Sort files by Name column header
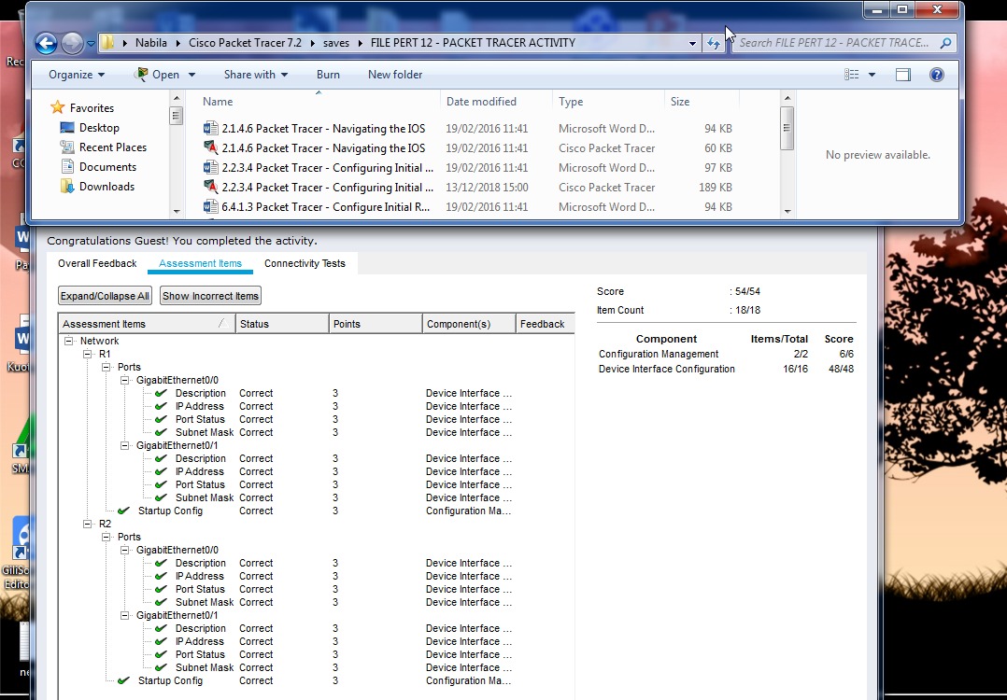This screenshot has height=700, width=1007. tap(218, 102)
